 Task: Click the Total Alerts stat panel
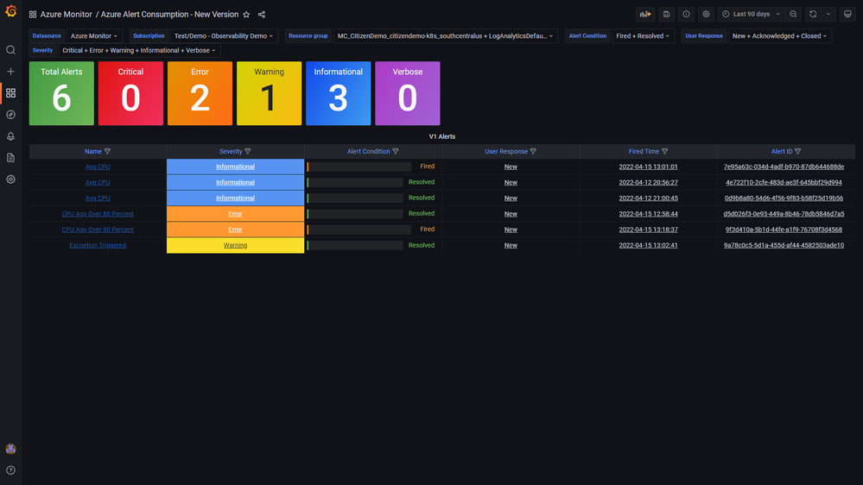point(61,93)
